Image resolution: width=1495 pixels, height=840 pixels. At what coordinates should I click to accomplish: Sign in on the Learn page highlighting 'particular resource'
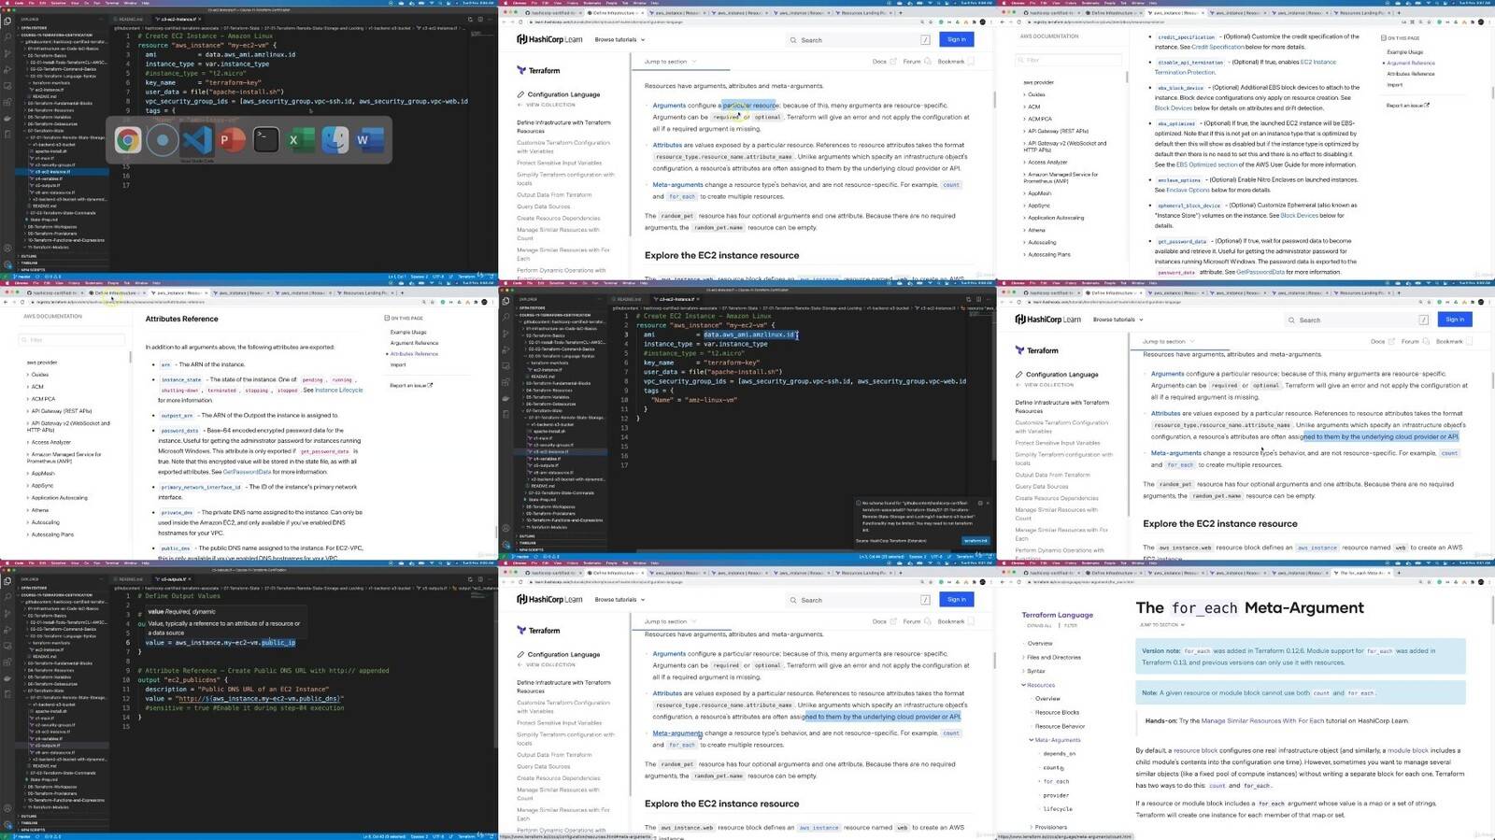click(956, 39)
